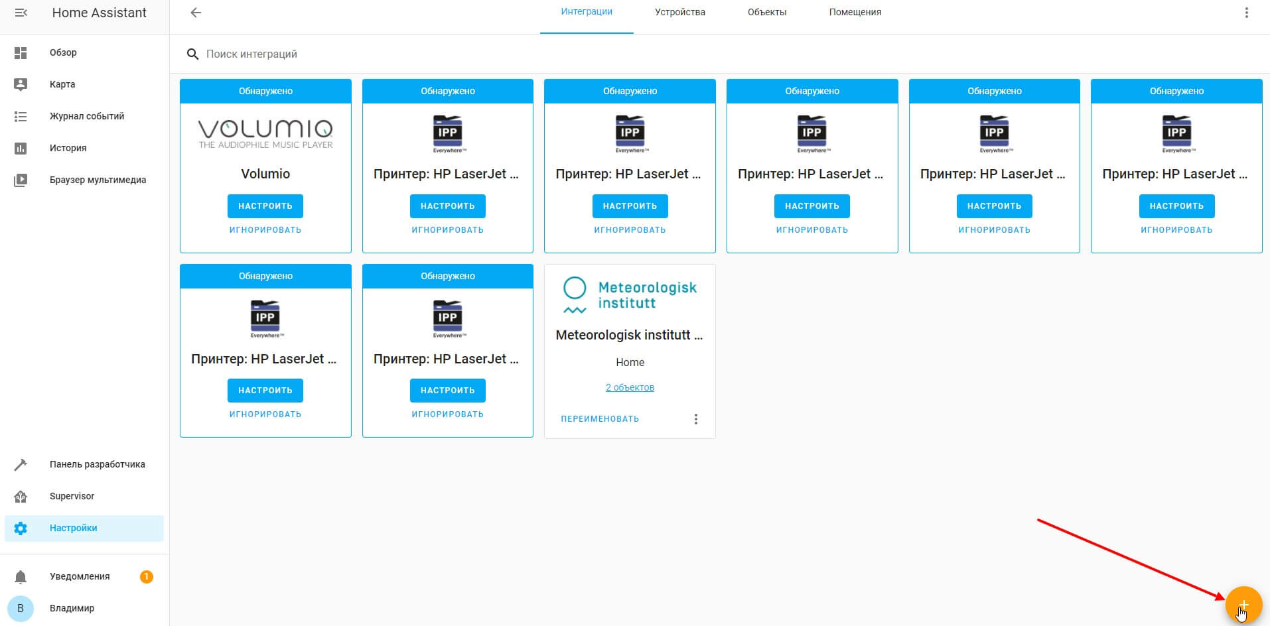This screenshot has width=1270, height=626.
Task: Add a new integration with the plus button
Action: [x=1242, y=605]
